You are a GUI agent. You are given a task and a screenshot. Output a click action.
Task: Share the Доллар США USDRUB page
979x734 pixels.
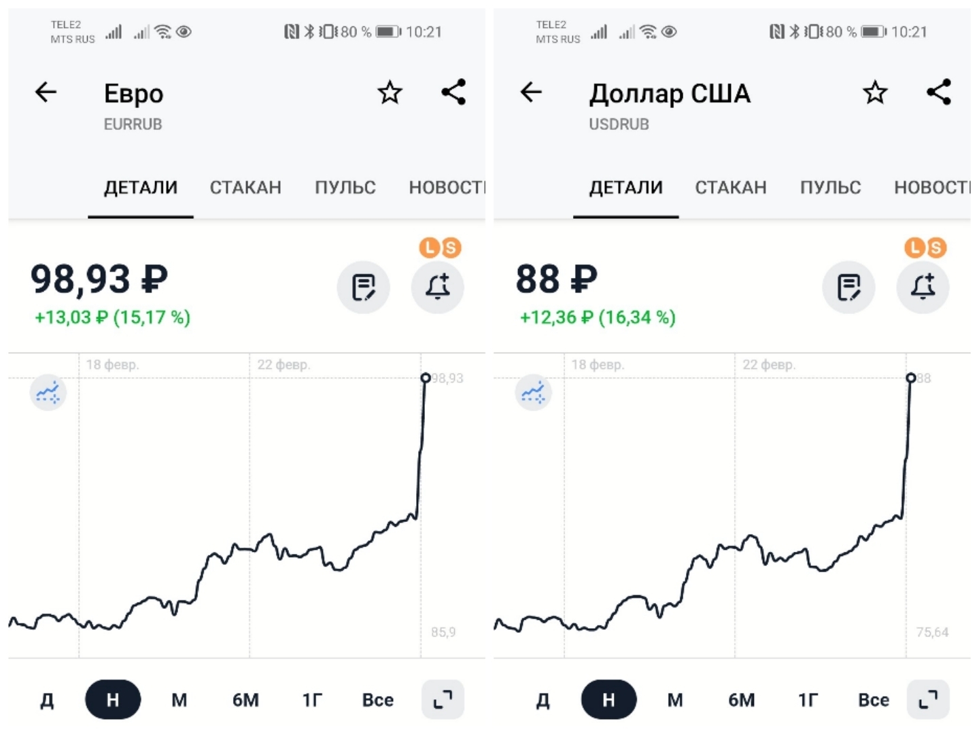pyautogui.click(x=939, y=92)
